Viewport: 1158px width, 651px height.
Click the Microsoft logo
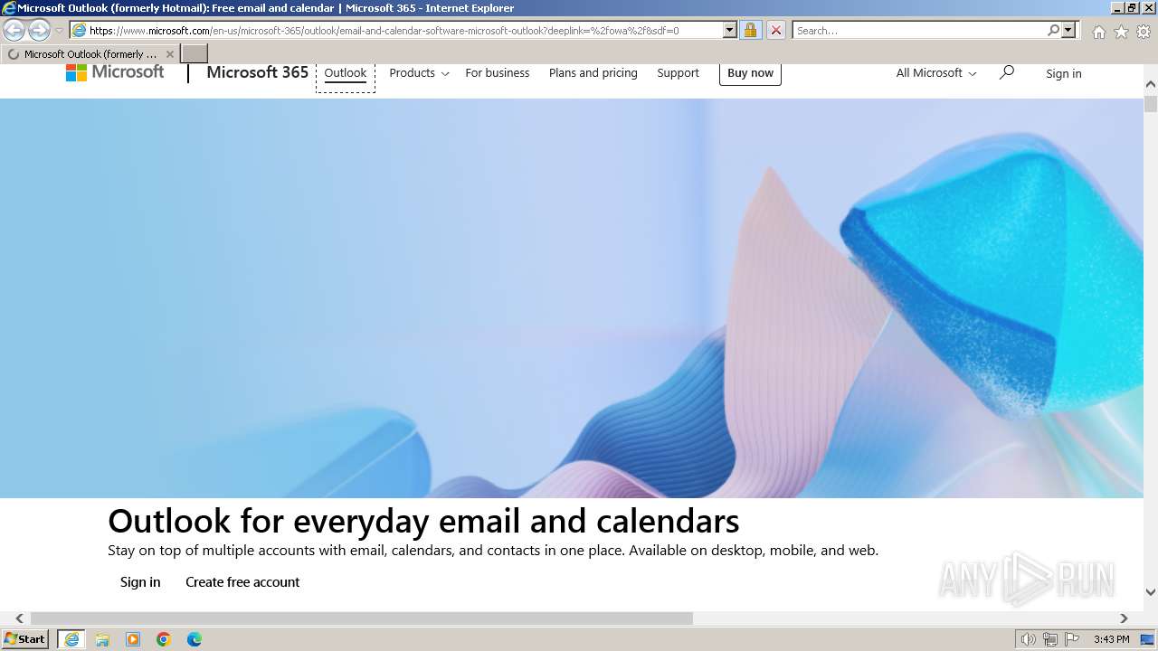click(x=115, y=72)
